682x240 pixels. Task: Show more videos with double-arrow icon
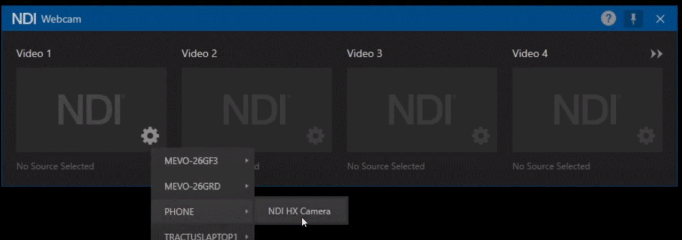656,54
